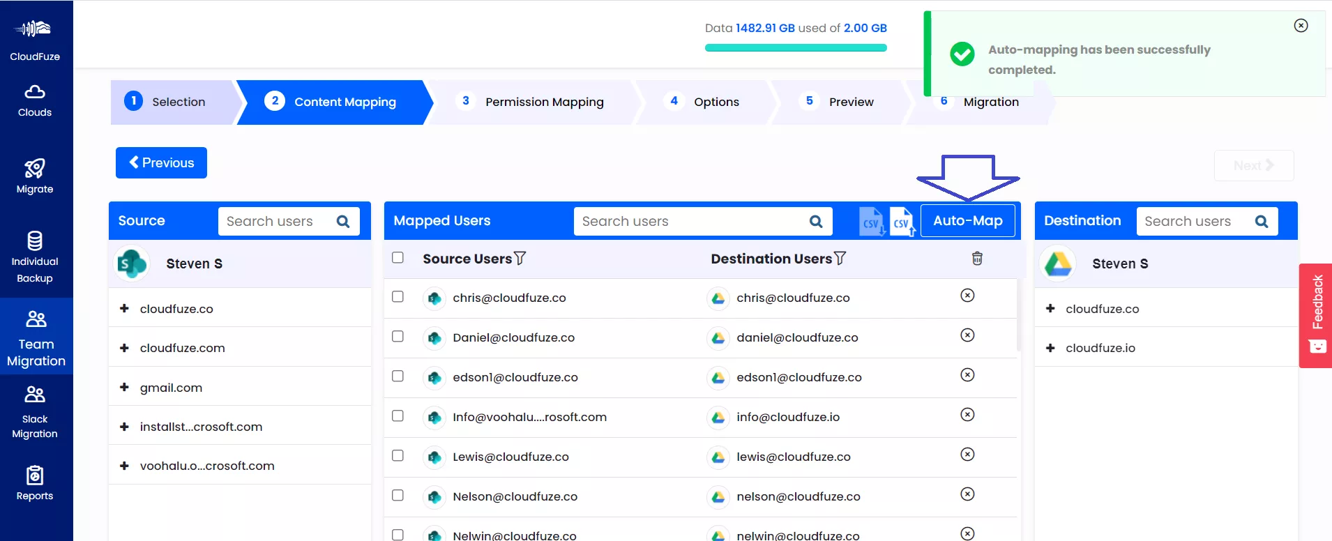The height and width of the screenshot is (541, 1332).
Task: Open Reports in sidebar
Action: (x=35, y=483)
